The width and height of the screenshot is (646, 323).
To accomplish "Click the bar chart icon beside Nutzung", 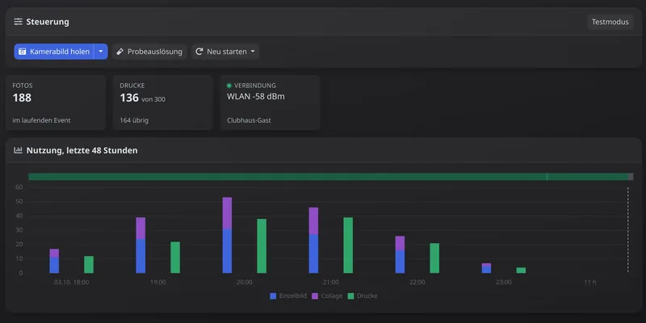I will 18,150.
